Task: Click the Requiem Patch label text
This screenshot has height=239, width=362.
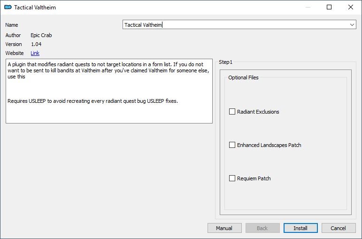Action: click(254, 178)
